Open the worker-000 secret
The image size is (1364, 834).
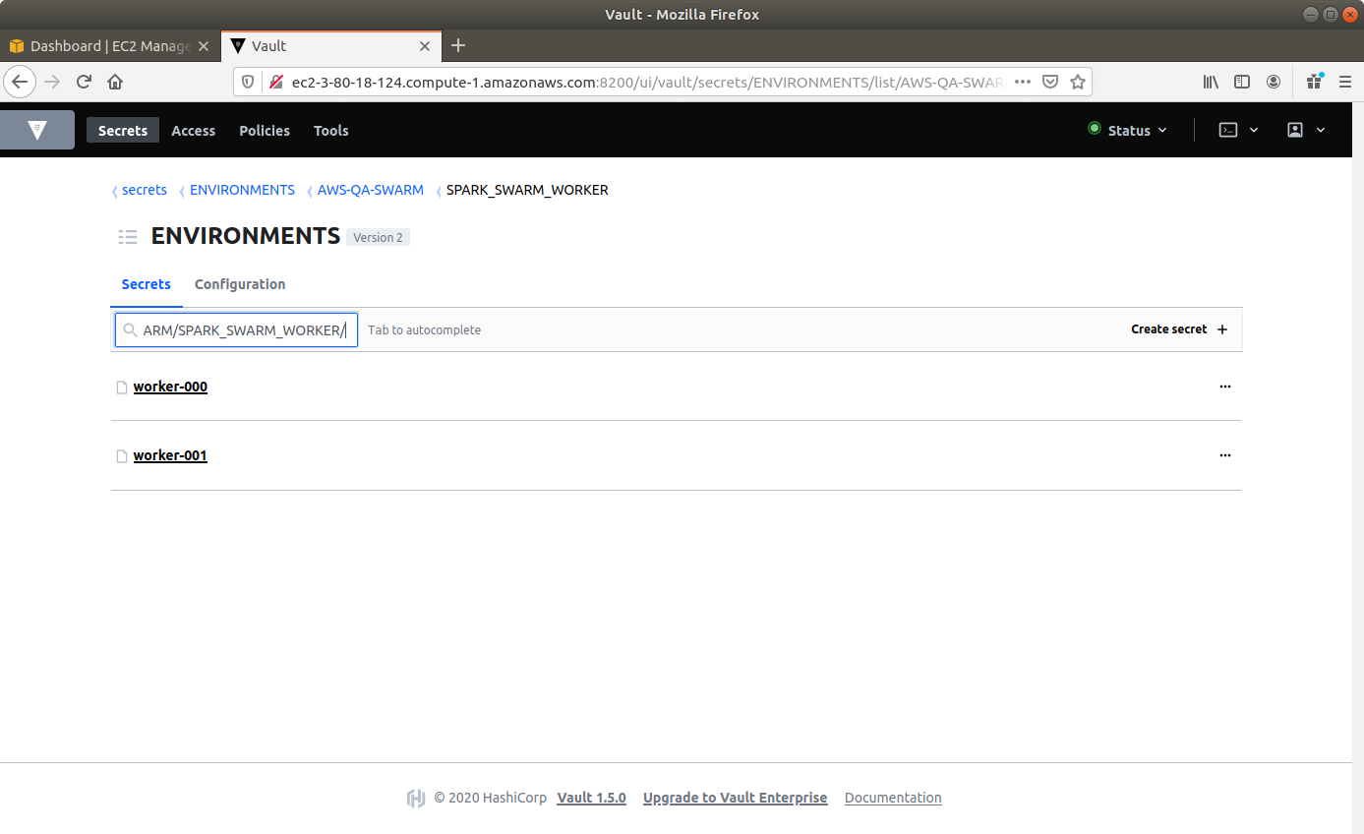pos(170,387)
